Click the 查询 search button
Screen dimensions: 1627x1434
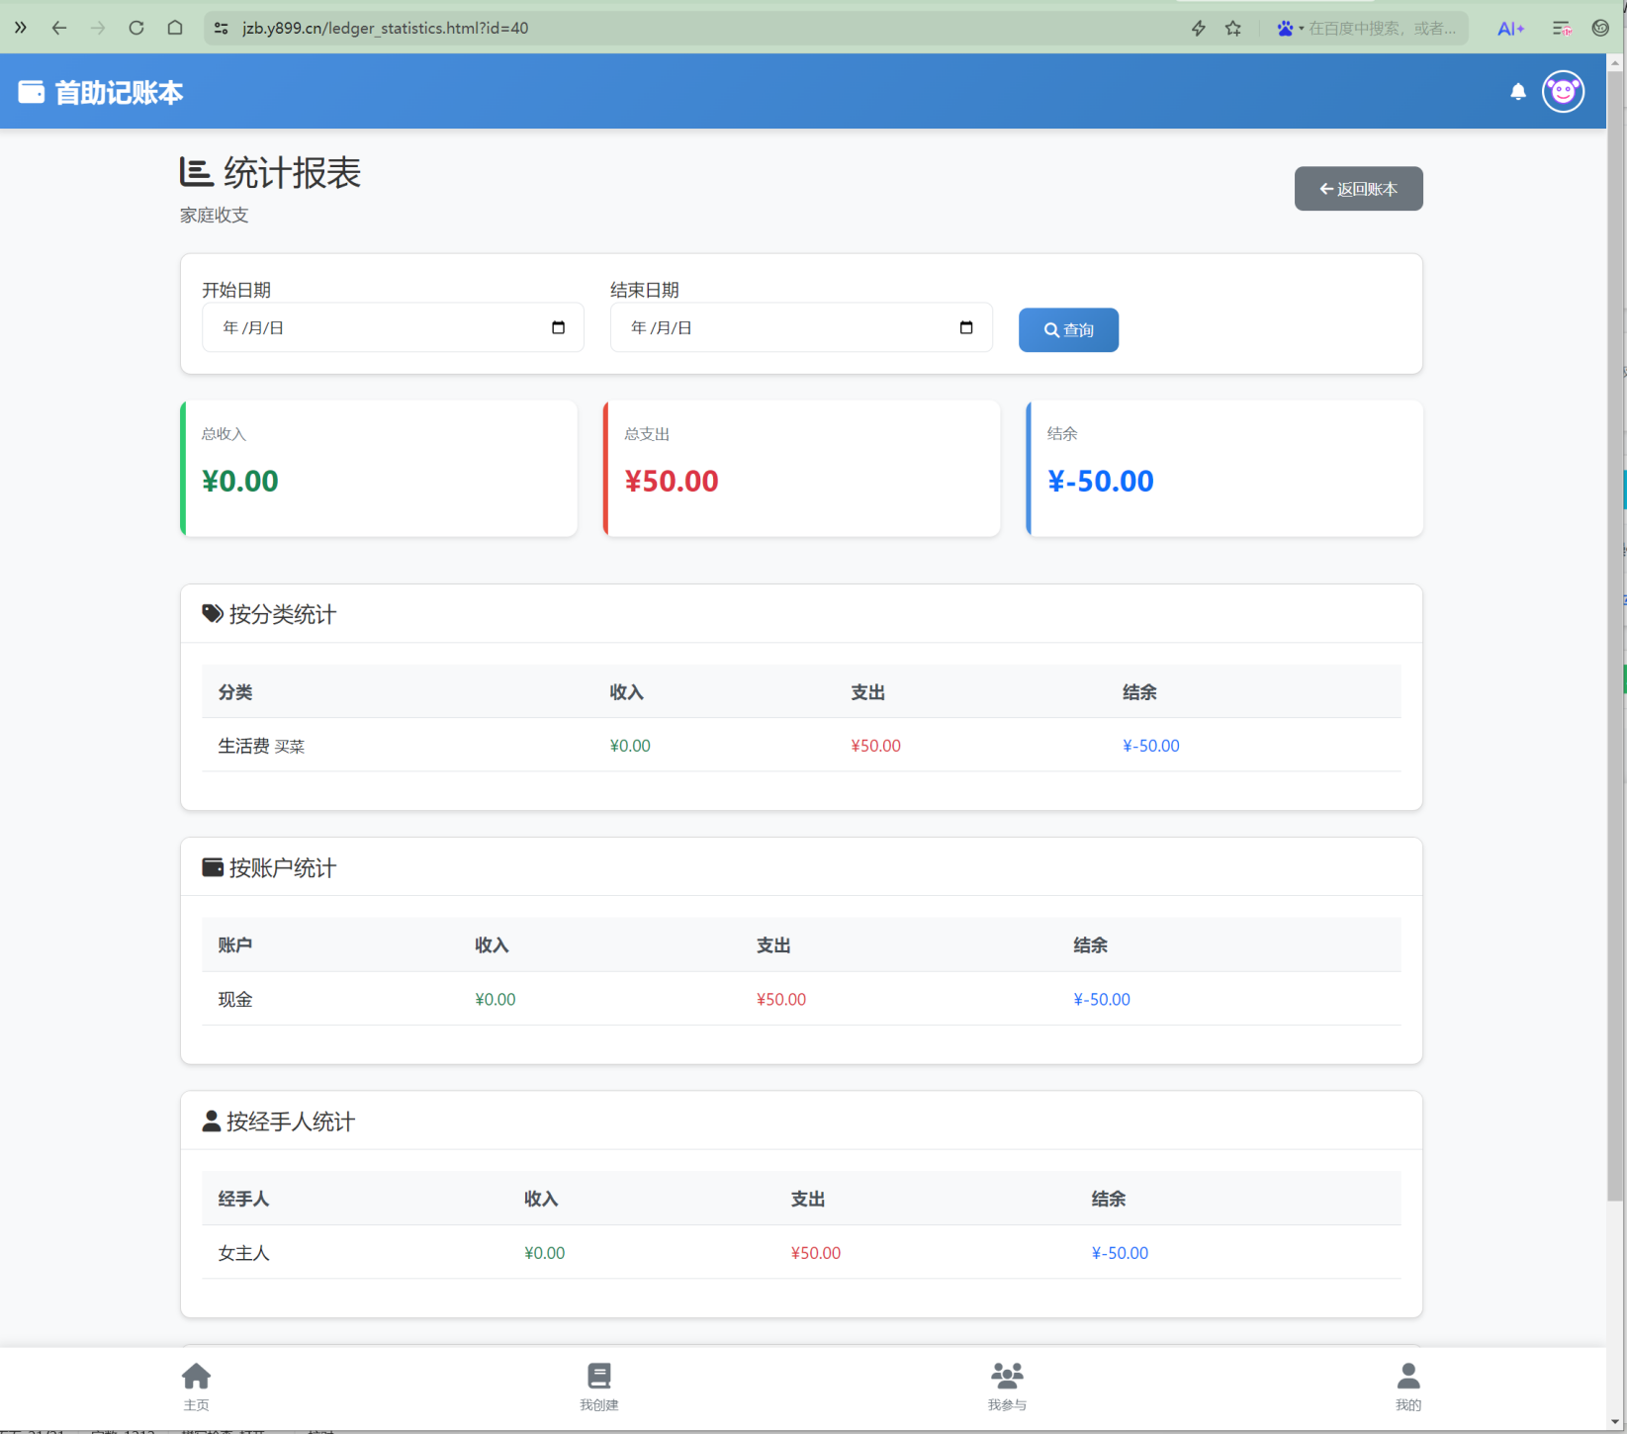tap(1068, 329)
